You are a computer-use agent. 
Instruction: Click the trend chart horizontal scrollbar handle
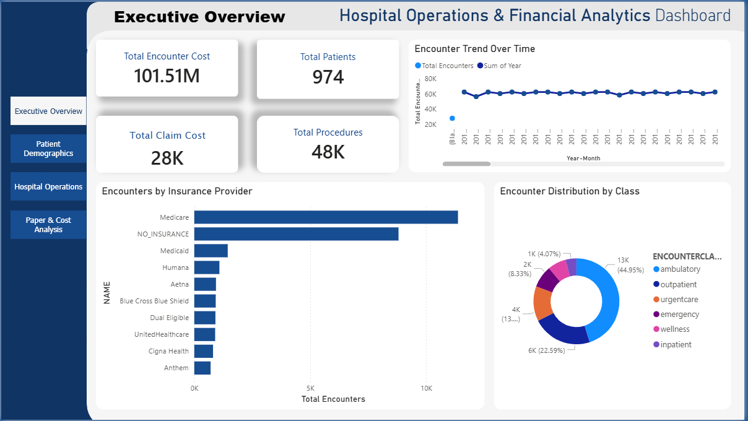466,164
